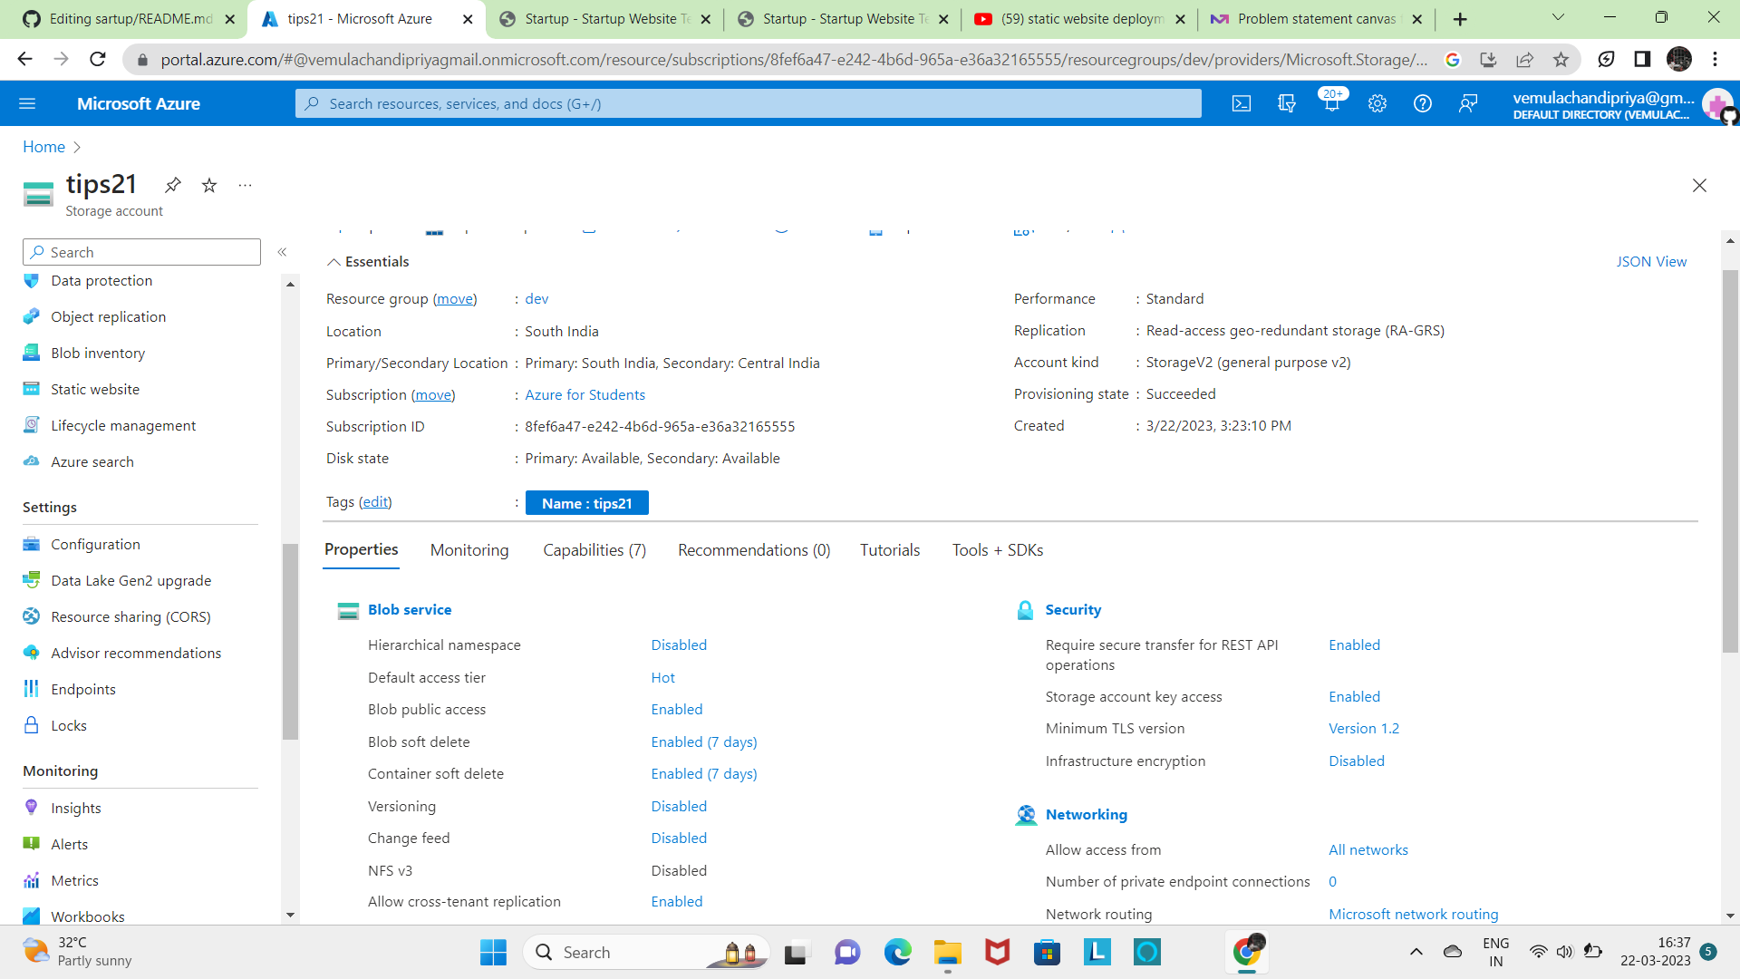Open the Cloud Shell terminal
1740x979 pixels.
point(1242,103)
